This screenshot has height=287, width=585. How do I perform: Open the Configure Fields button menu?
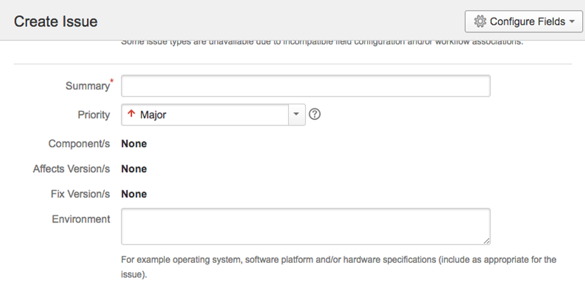[x=524, y=21]
